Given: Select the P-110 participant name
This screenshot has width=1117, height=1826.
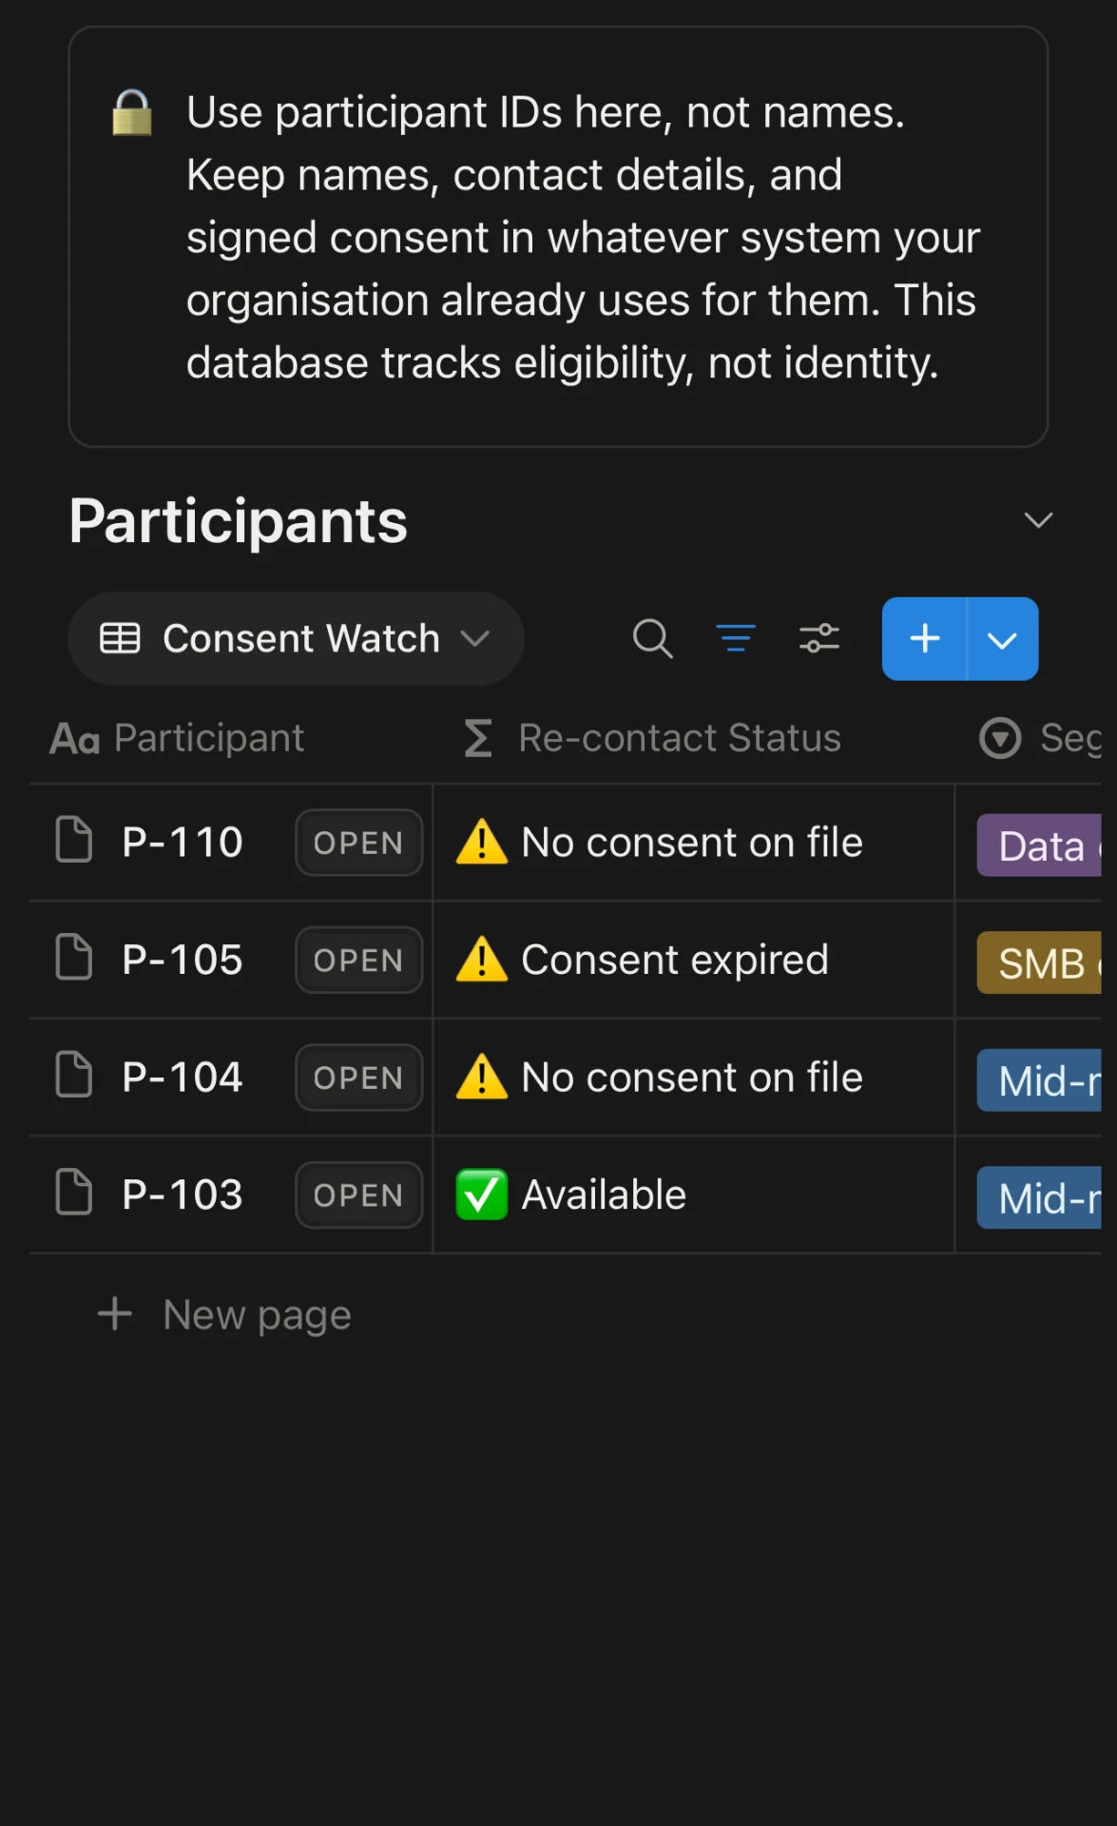Looking at the screenshot, I should pos(183,843).
